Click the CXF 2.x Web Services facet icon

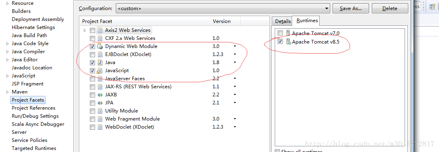[x=100, y=38]
